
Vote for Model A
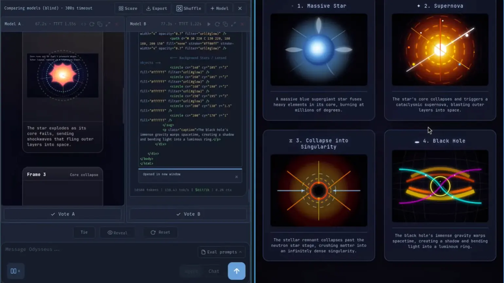(63, 214)
